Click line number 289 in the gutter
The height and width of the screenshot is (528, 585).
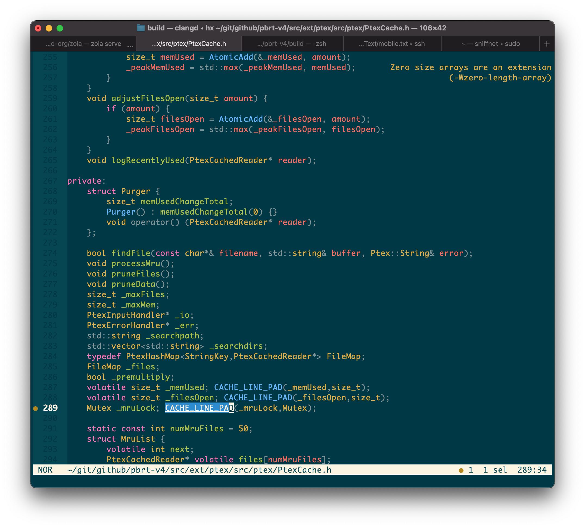point(50,408)
